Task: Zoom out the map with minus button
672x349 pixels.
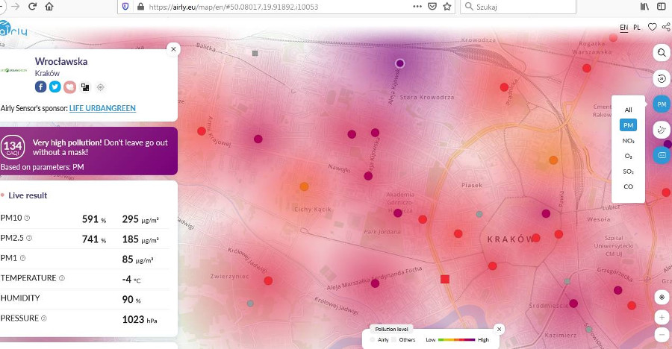Action: [x=662, y=334]
